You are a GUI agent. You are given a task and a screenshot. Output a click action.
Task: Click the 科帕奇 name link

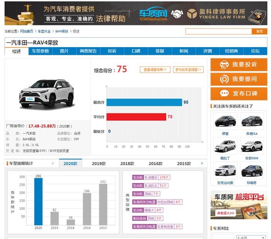click(252, 183)
